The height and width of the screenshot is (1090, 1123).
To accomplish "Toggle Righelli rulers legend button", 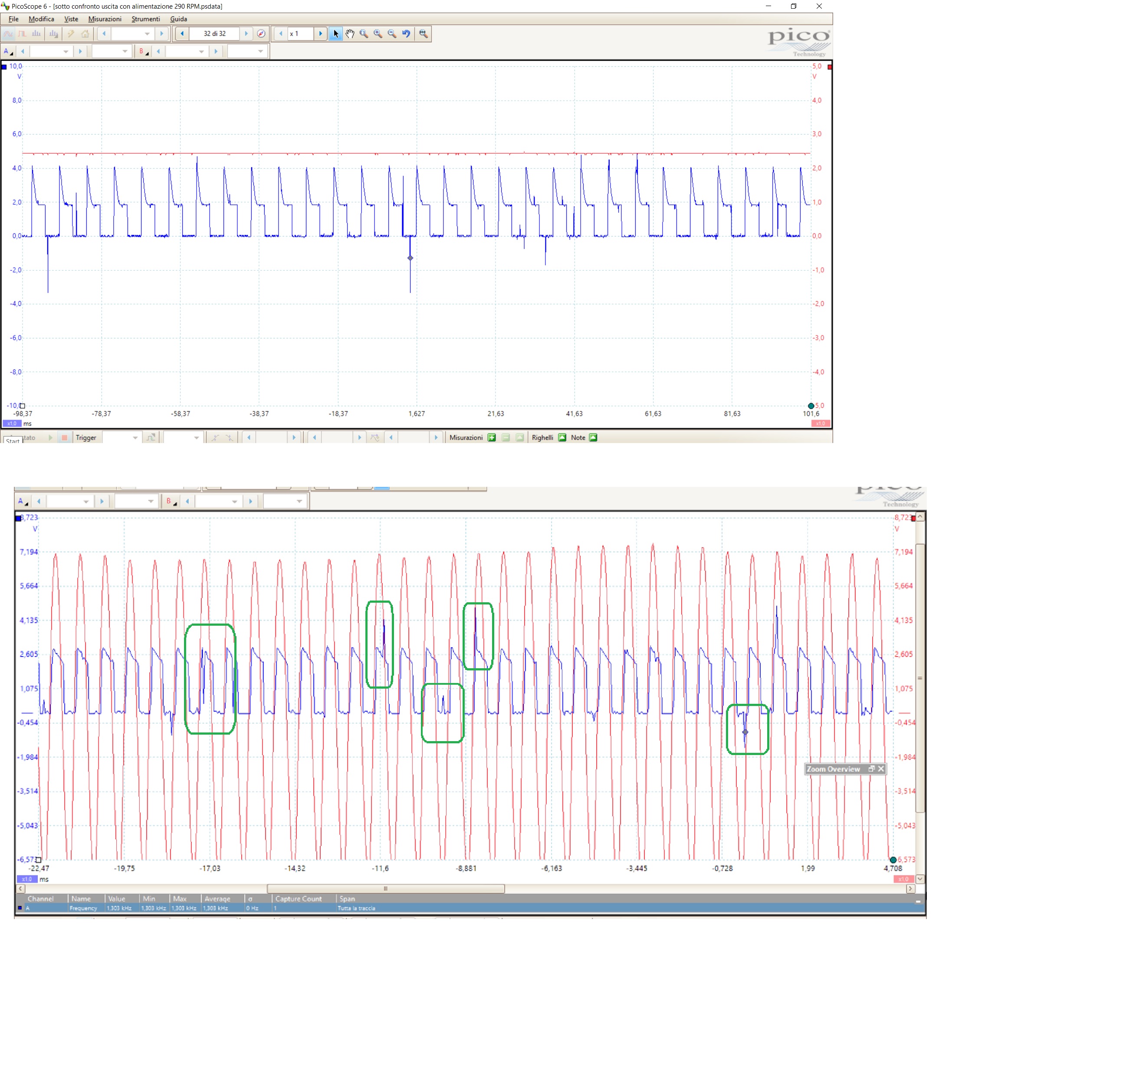I will [x=562, y=437].
